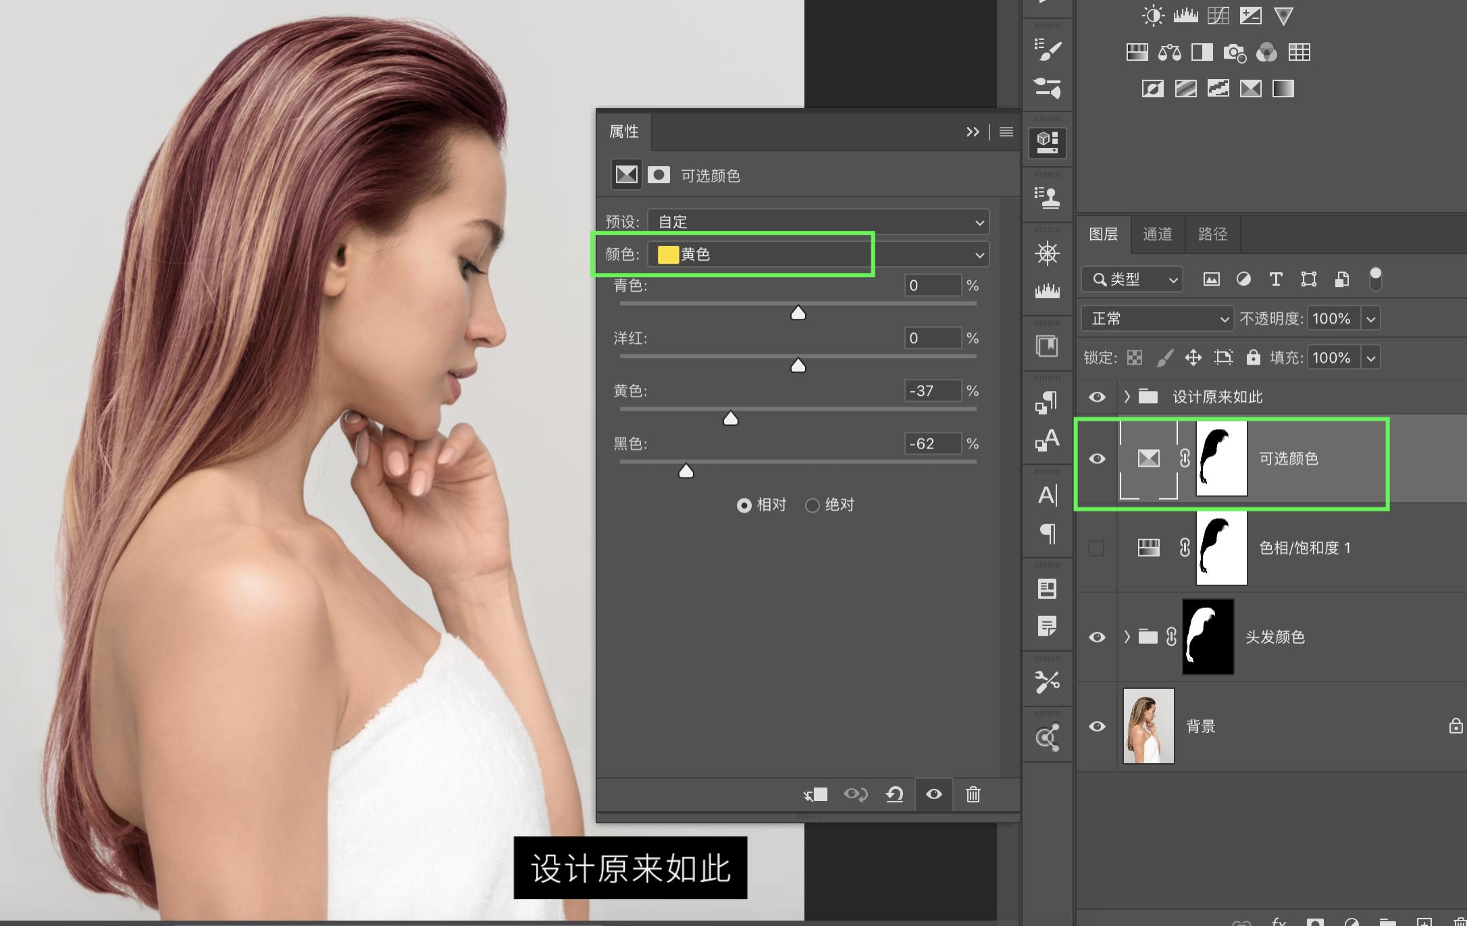
Task: Open the 3D panel icon in dock
Action: pos(1047,142)
